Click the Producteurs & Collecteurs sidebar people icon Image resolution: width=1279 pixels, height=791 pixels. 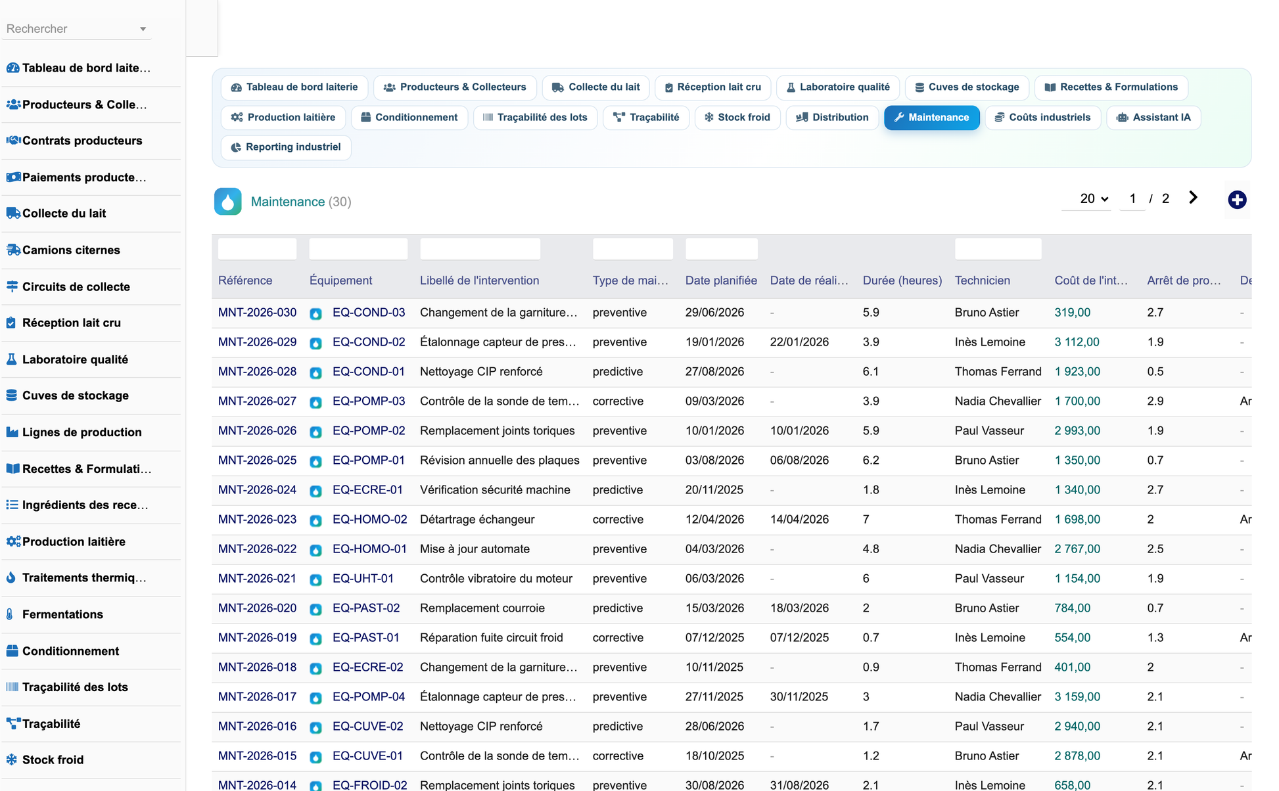tap(12, 104)
